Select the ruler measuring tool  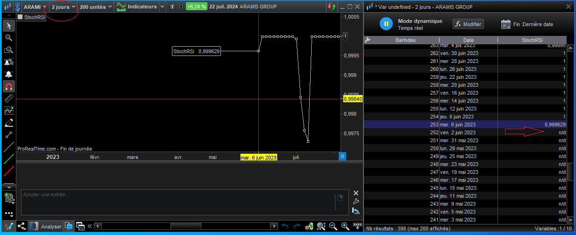[x=8, y=98]
